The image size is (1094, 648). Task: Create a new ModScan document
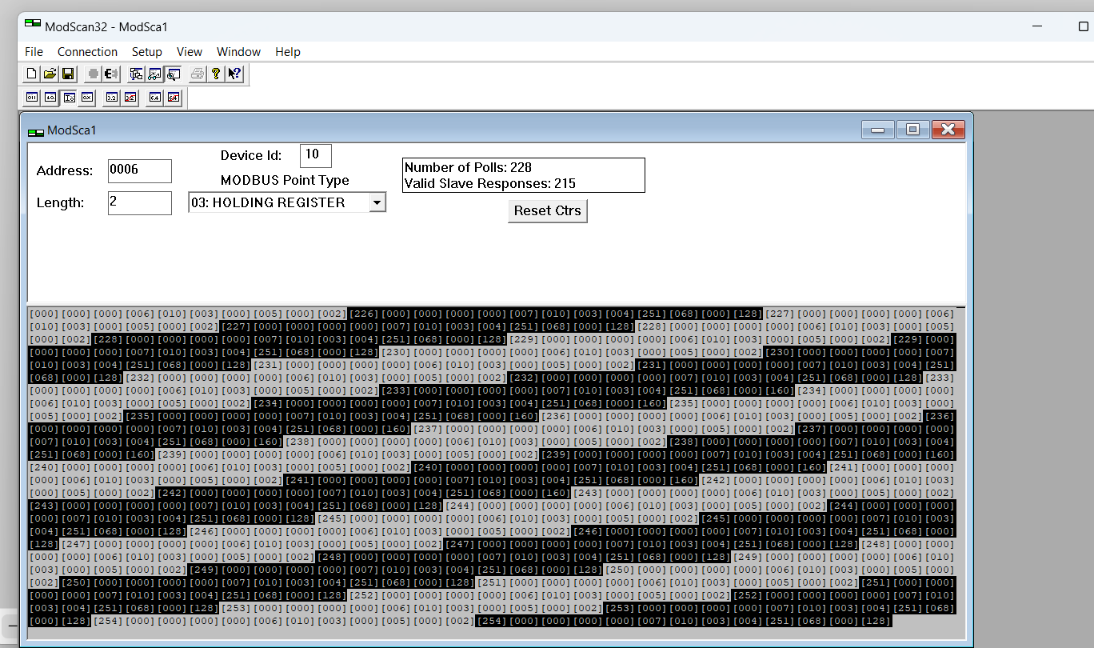[31, 74]
